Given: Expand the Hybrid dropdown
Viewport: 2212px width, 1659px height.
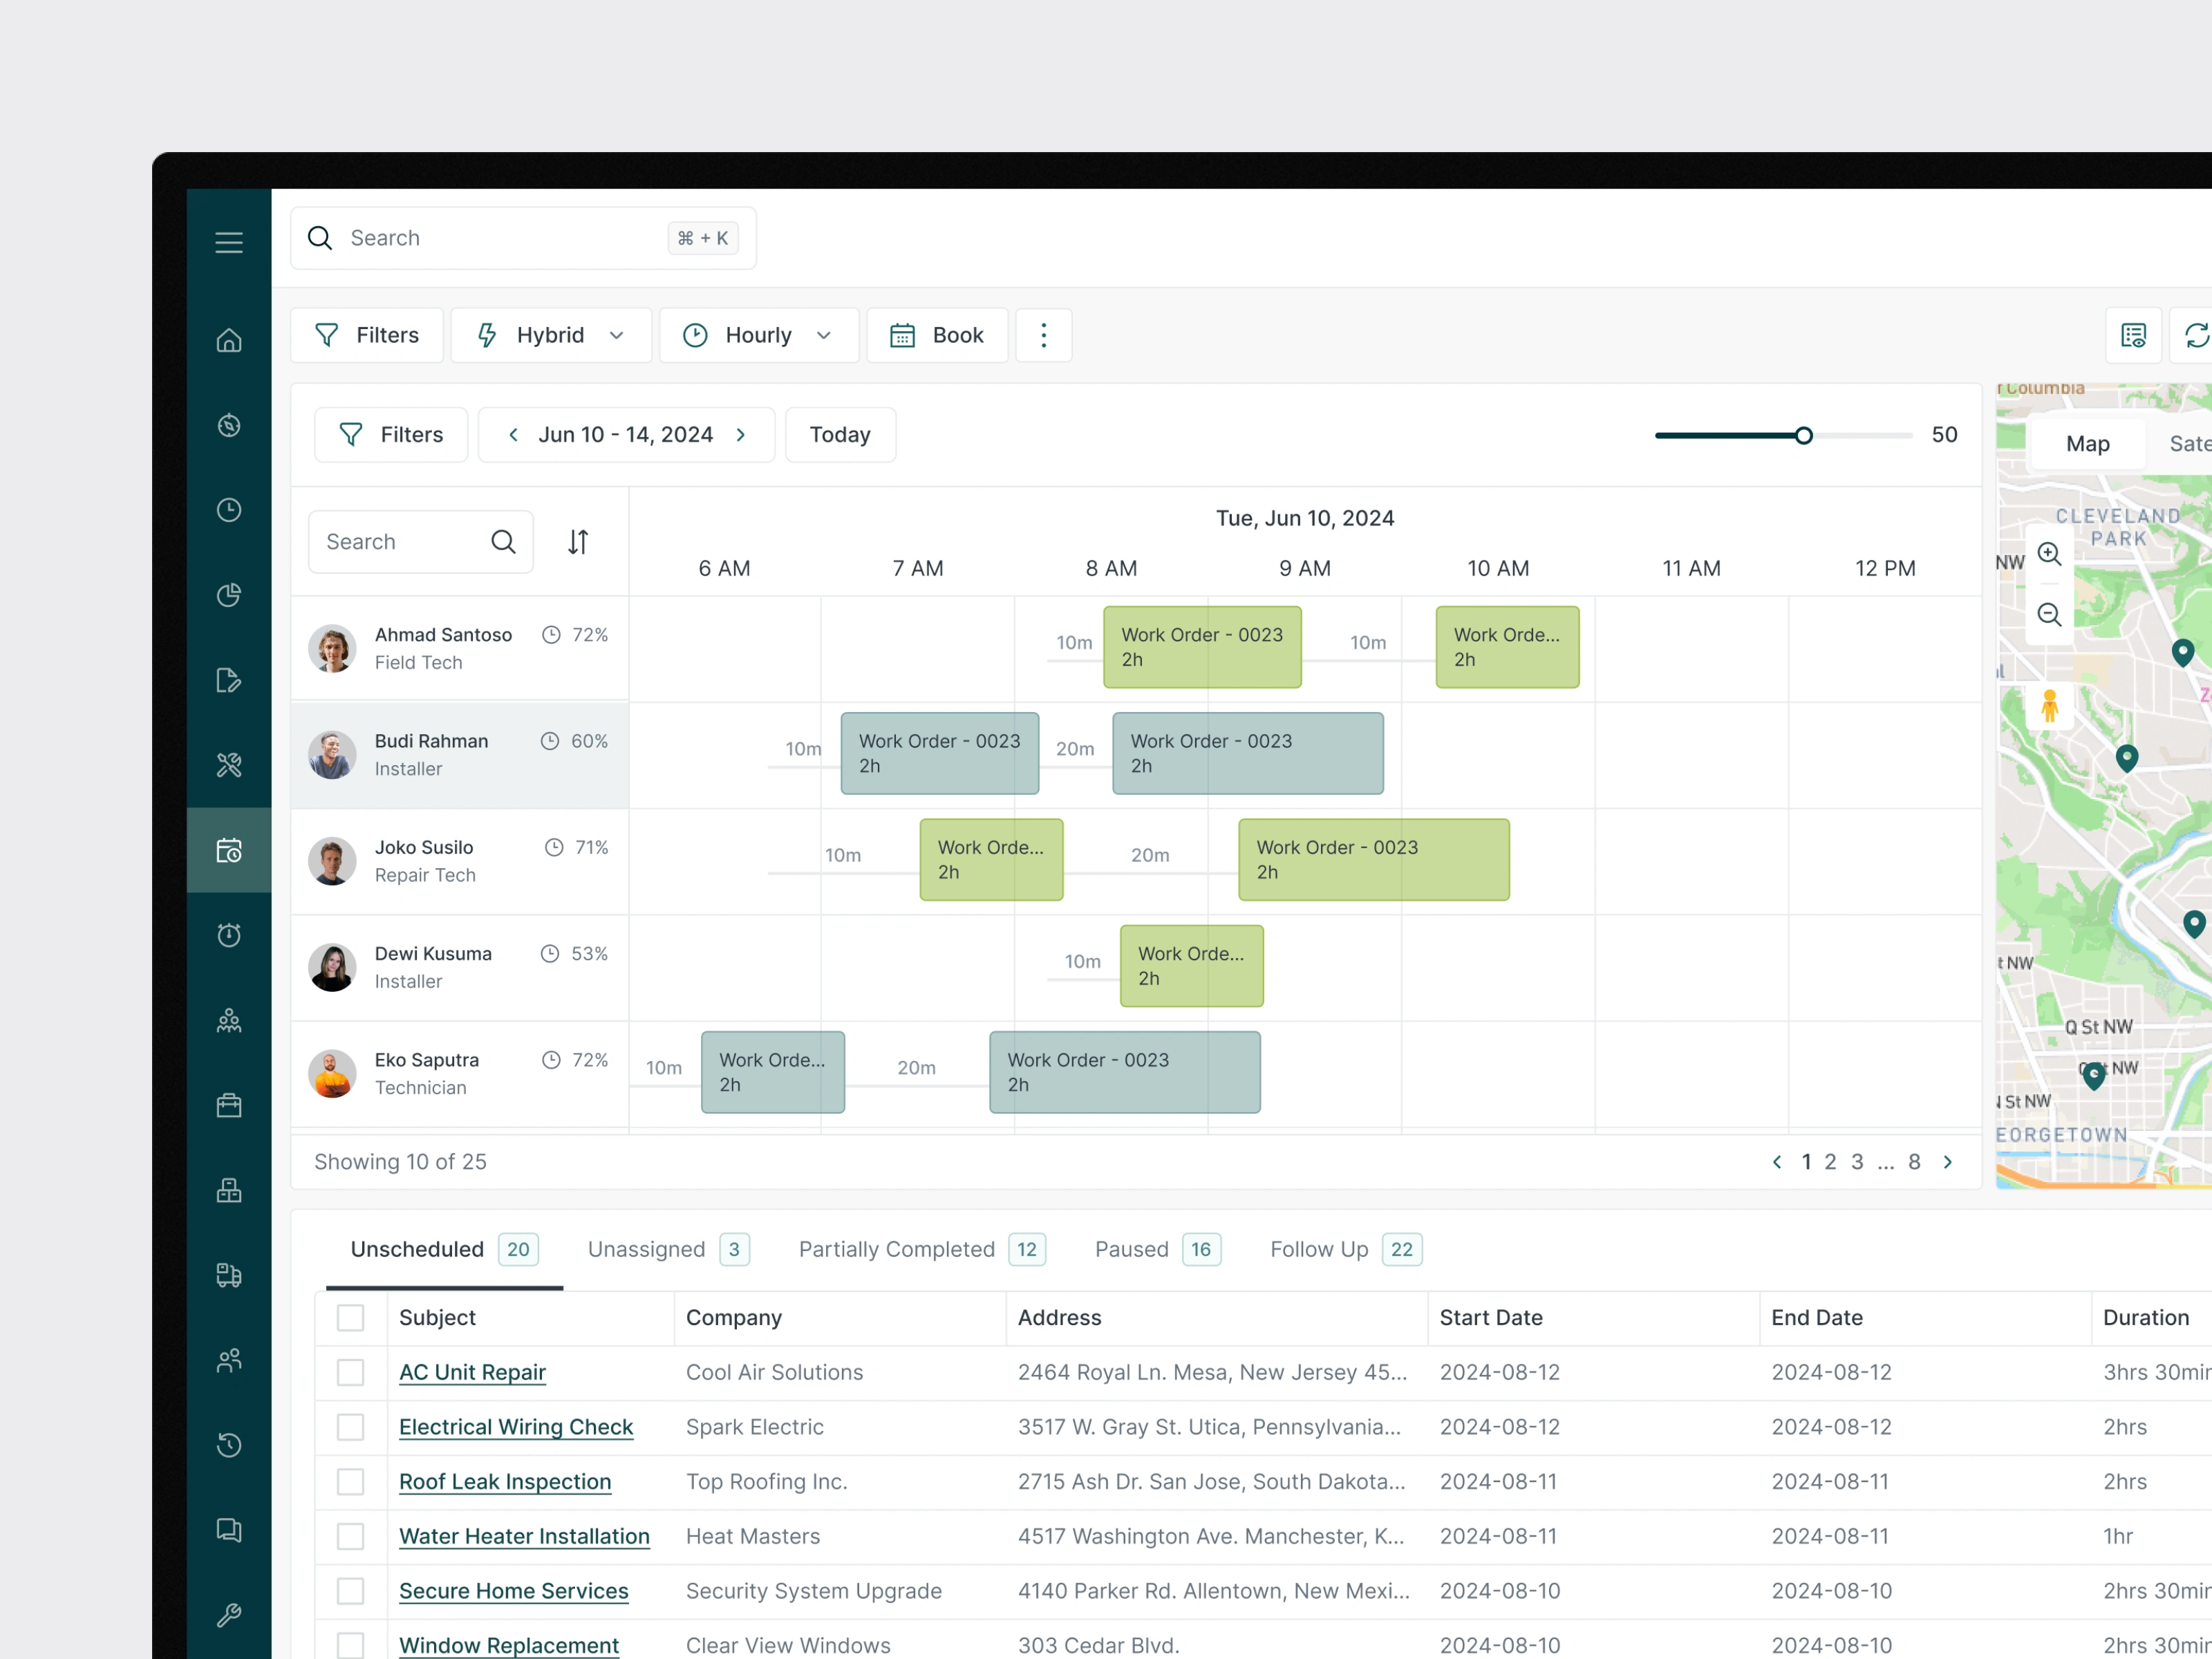Looking at the screenshot, I should coord(551,335).
